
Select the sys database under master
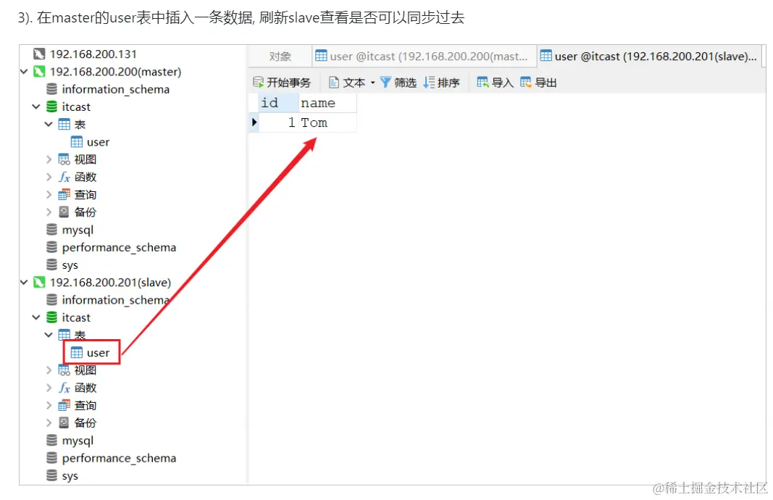click(62, 264)
